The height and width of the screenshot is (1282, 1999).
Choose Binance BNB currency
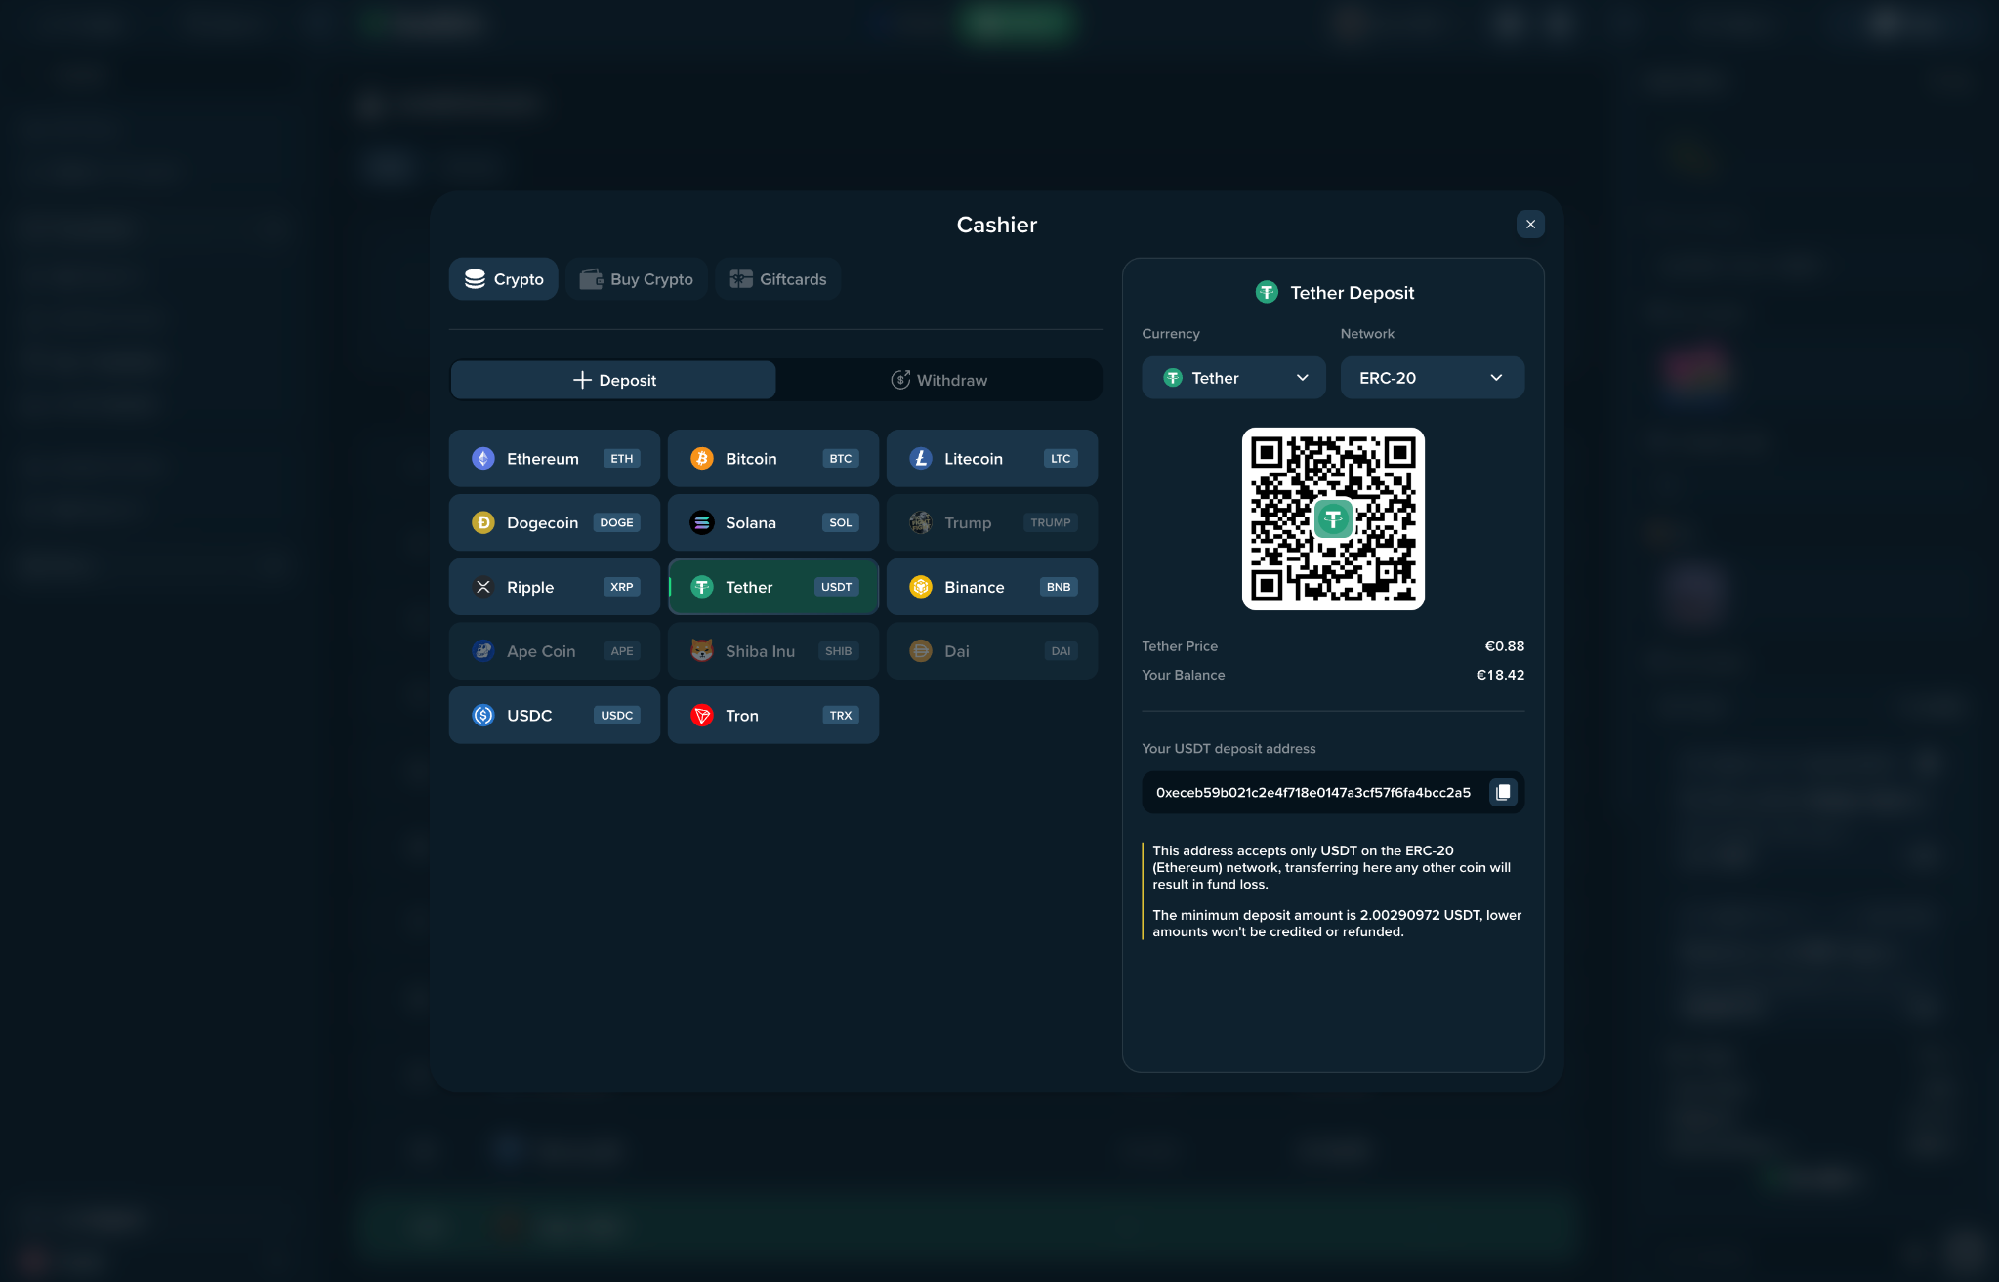[992, 587]
